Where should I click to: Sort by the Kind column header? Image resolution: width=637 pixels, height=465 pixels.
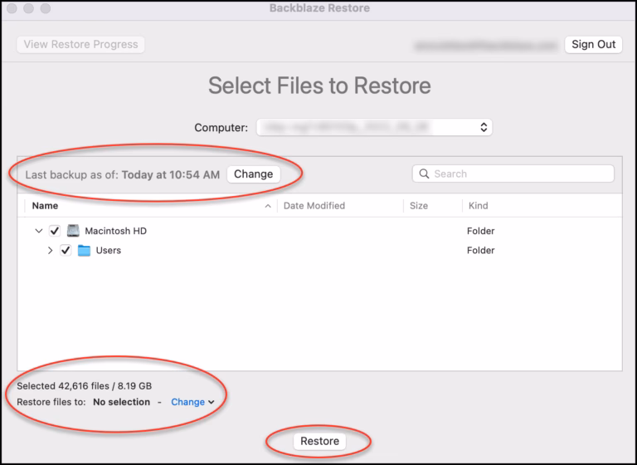478,206
